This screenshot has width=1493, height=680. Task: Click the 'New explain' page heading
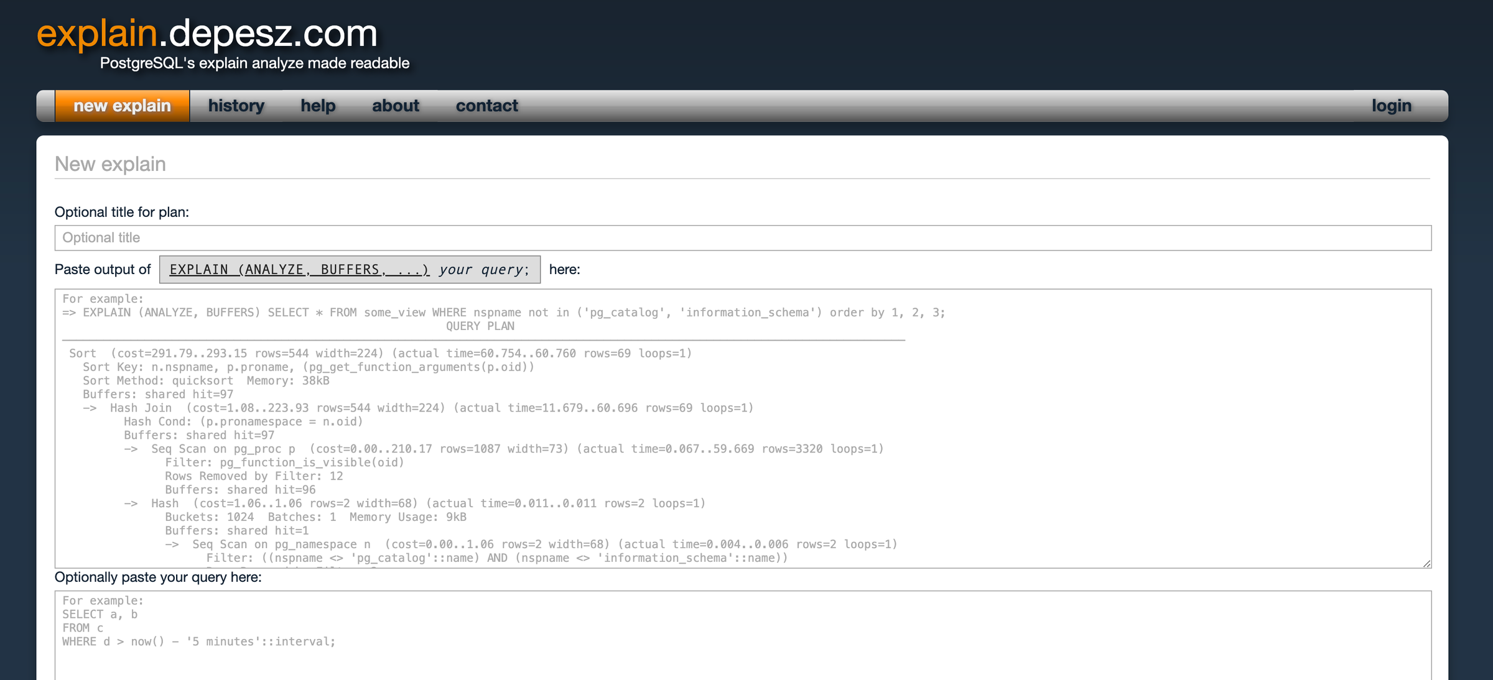(110, 163)
